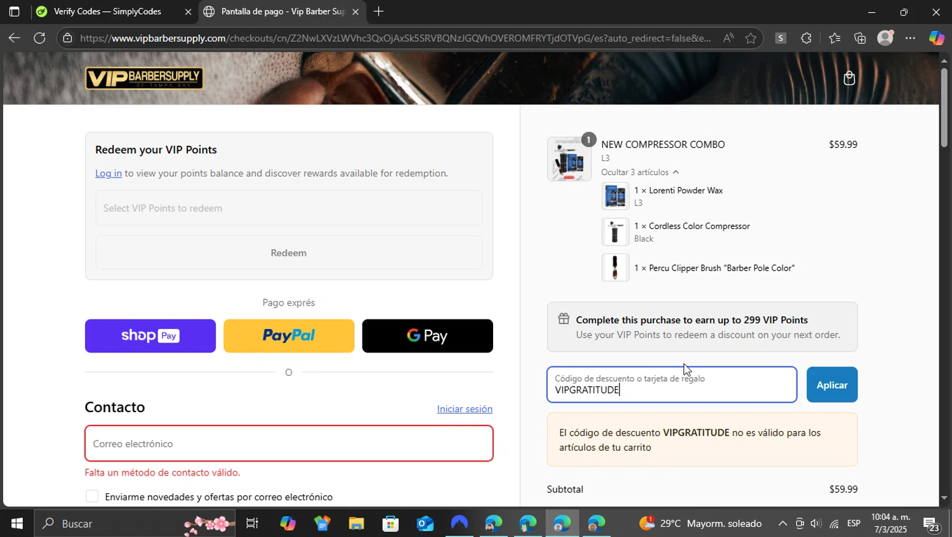Apply the discount code with Aplicar
This screenshot has width=952, height=537.
tap(831, 385)
